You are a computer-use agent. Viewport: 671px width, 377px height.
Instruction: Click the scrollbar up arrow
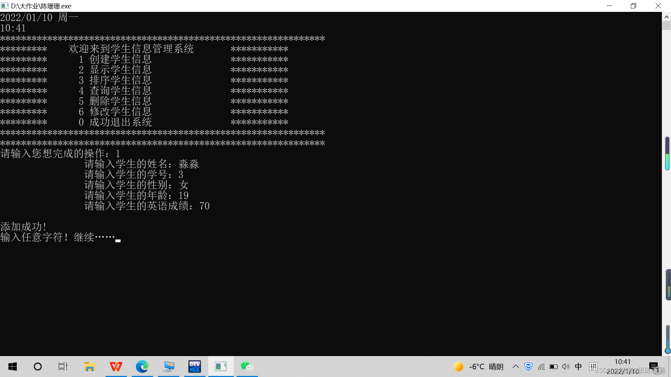666,16
